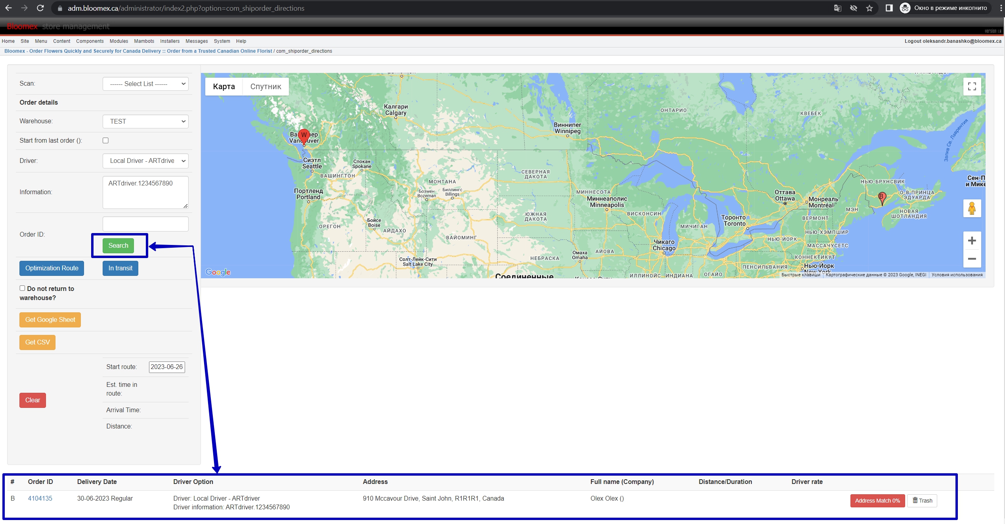Click the site lock icon in address bar
The image size is (1005, 524).
click(60, 8)
